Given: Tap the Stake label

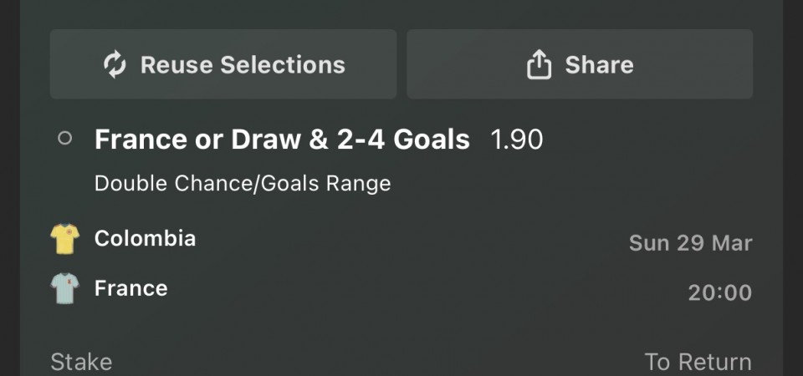Looking at the screenshot, I should click(x=81, y=362).
